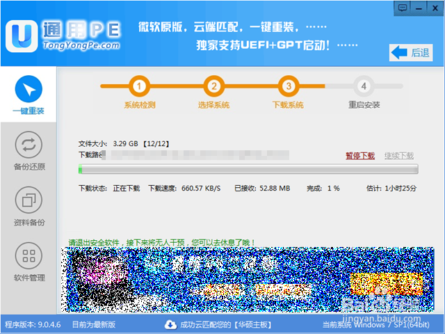This screenshot has width=445, height=334.
Task: Open the 资料备份 data backup icon
Action: point(29,200)
